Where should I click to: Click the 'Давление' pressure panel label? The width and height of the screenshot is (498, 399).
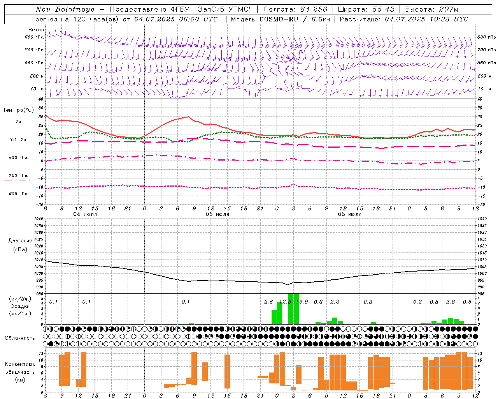tap(20, 241)
